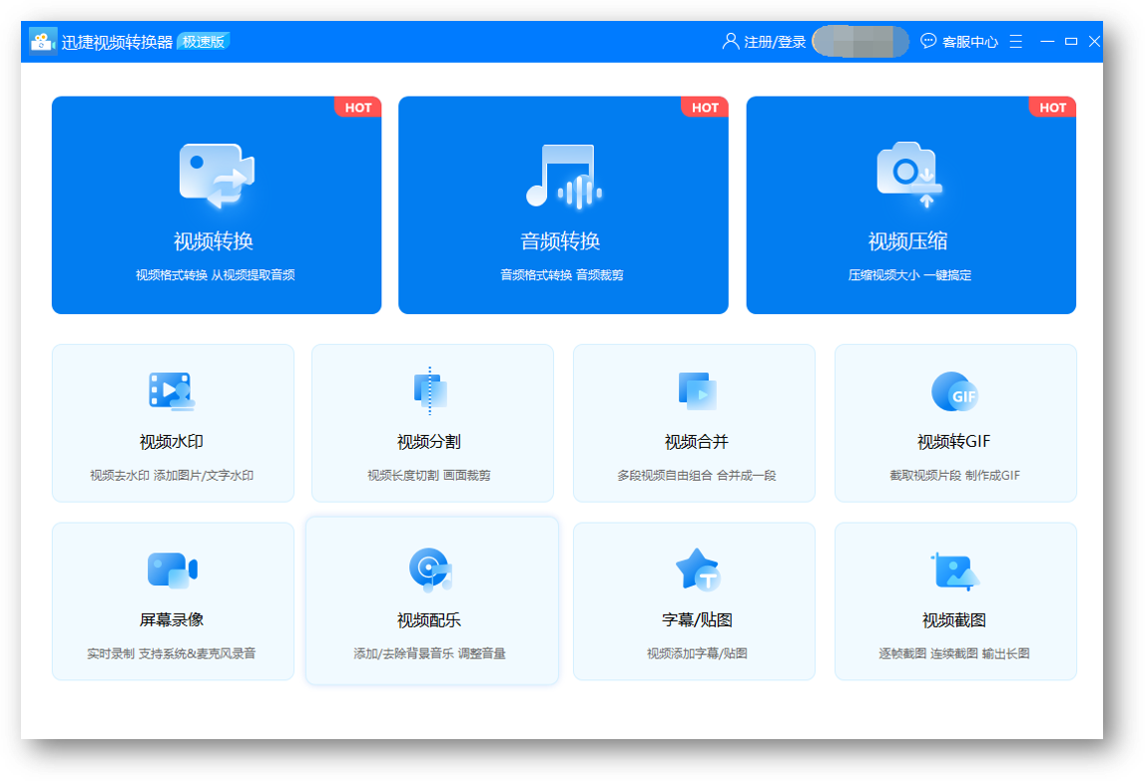1145x781 pixels.
Task: Click the 视频水印 label
Action: pyautogui.click(x=172, y=442)
